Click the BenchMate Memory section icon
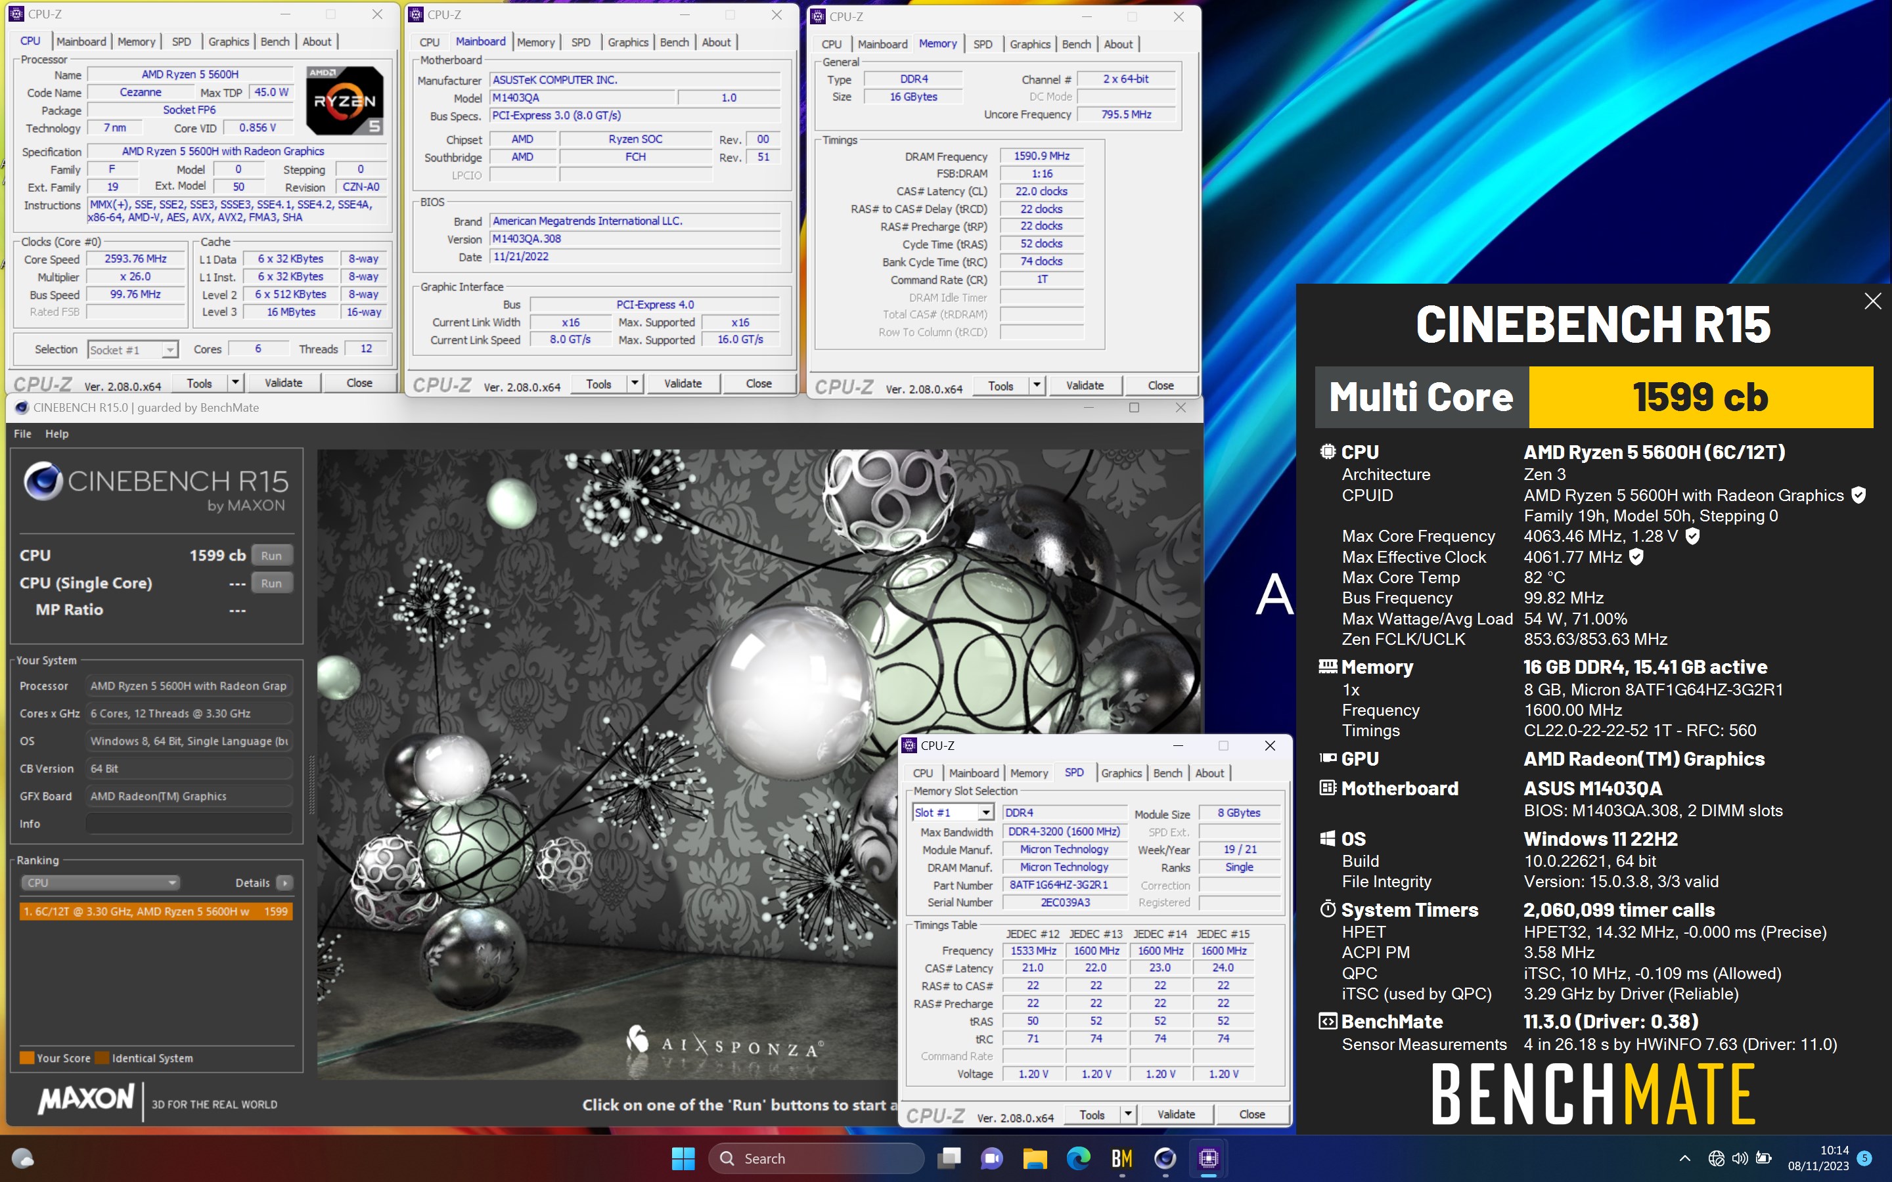This screenshot has height=1182, width=1892. pos(1328,667)
